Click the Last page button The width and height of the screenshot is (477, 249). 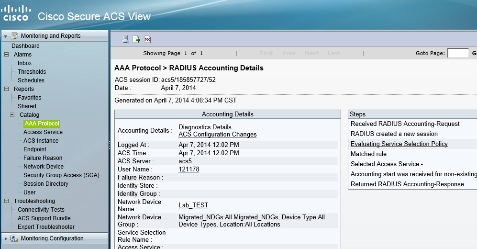(334, 53)
